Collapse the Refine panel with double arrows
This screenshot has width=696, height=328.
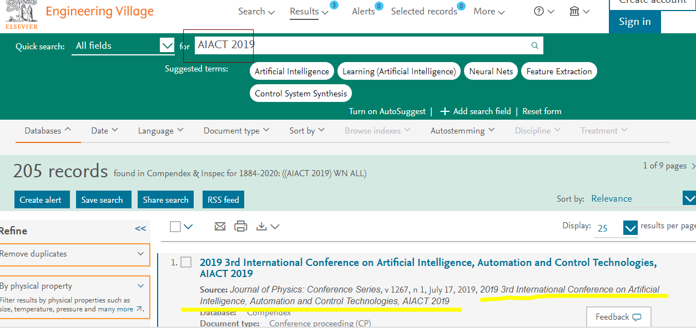(x=140, y=229)
